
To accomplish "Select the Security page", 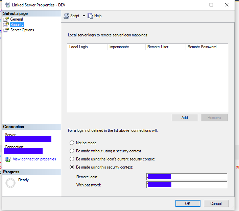I will [x=17, y=25].
